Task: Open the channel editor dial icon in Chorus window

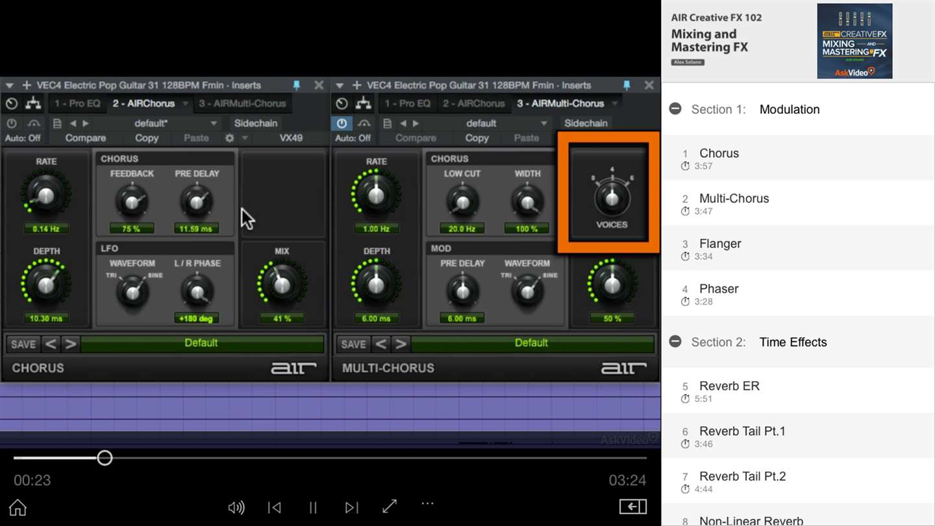Action: coord(12,103)
